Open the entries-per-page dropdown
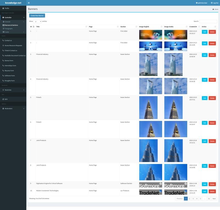The image size is (220, 210). pyautogui.click(x=38, y=21)
